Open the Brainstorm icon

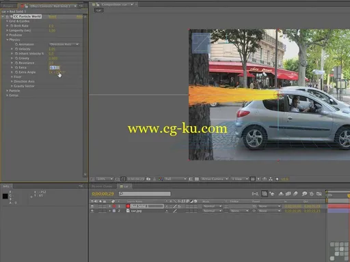pos(305,194)
